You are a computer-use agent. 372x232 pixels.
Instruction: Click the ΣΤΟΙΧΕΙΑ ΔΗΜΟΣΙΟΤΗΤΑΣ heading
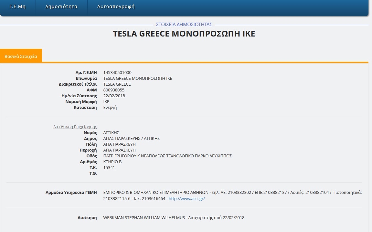(x=184, y=25)
